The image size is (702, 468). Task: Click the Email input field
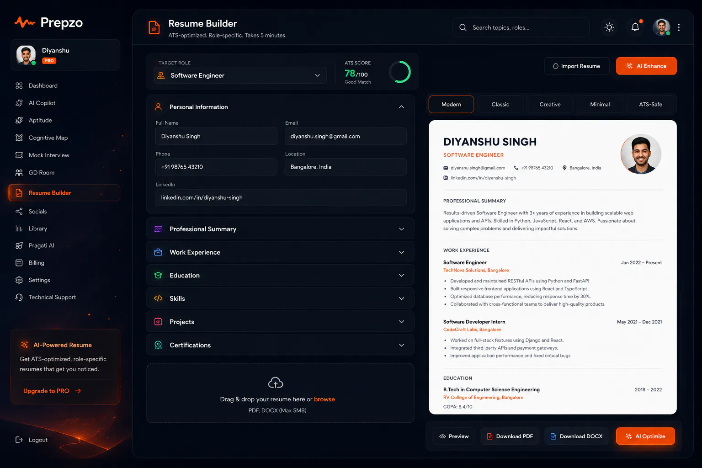pyautogui.click(x=346, y=136)
